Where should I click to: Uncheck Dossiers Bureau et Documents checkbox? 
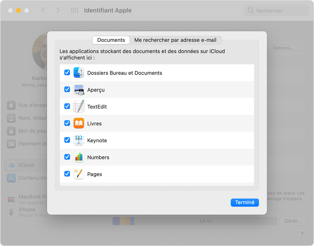tap(67, 72)
